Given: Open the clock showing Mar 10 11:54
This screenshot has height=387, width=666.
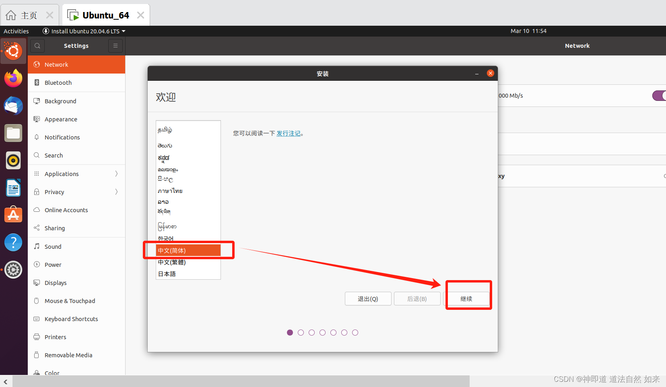Looking at the screenshot, I should pyautogui.click(x=528, y=31).
